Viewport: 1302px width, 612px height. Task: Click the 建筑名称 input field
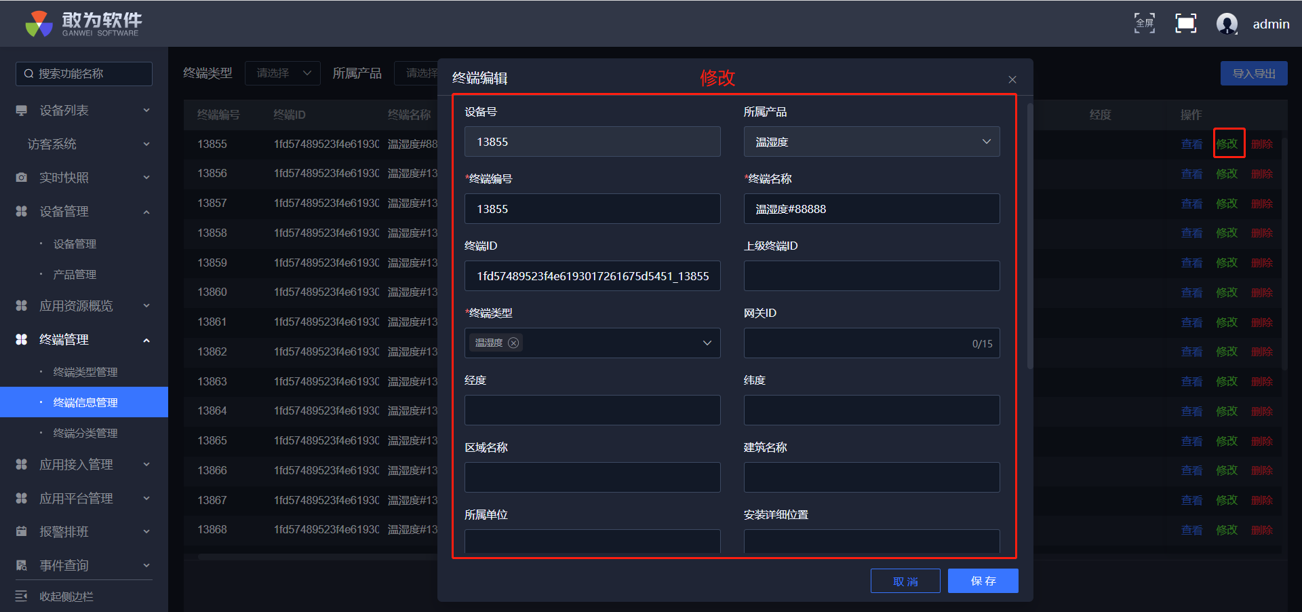(871, 478)
